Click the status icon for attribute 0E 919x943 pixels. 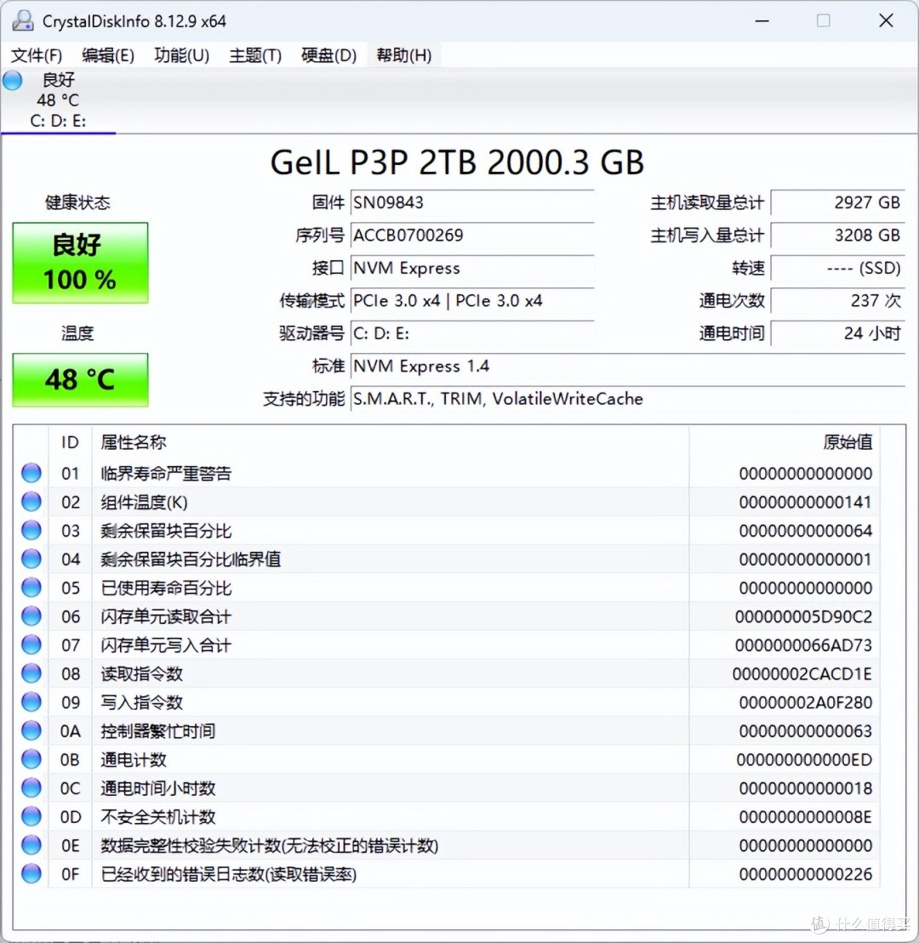[x=31, y=845]
